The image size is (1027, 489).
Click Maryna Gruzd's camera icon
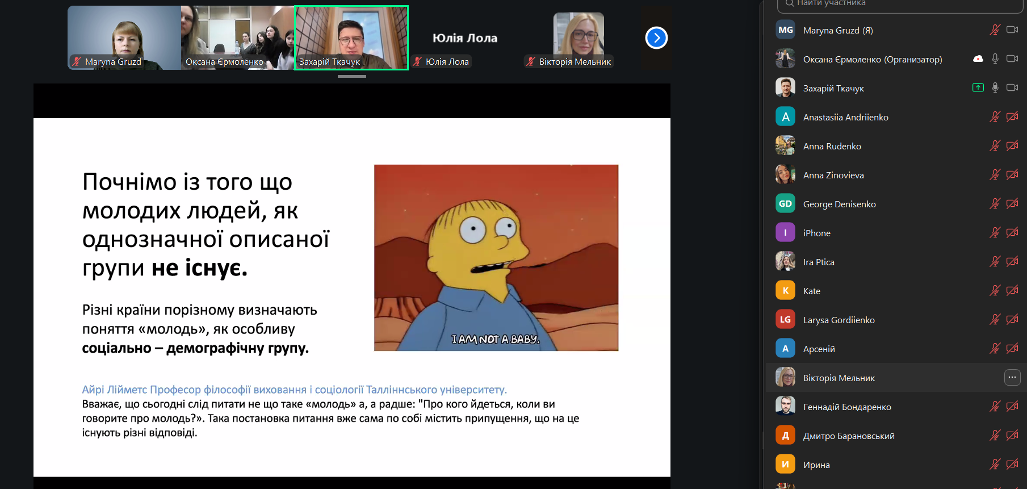click(x=1012, y=30)
